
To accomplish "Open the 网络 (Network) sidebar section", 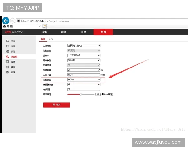I will click(x=13, y=51).
